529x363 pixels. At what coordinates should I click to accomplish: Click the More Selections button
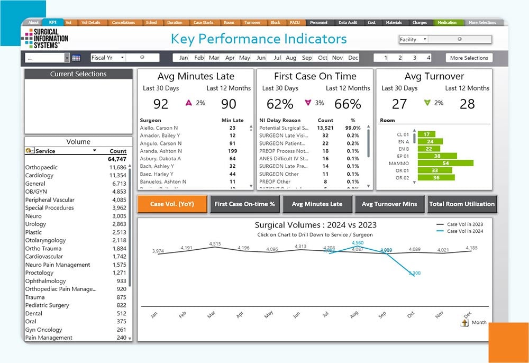(469, 58)
